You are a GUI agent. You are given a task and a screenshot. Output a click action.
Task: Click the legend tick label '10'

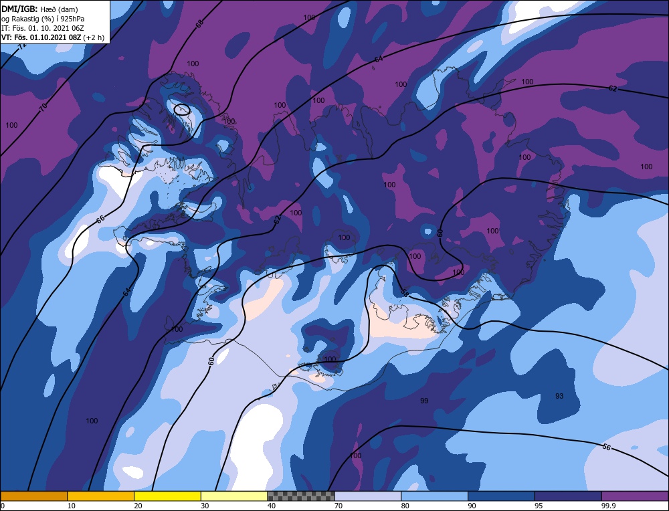click(x=72, y=506)
